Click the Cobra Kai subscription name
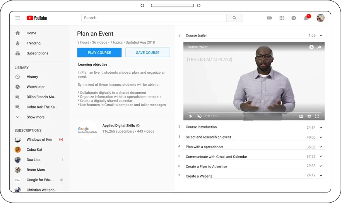Image resolution: width=342 pixels, height=203 pixels. pyautogui.click(x=34, y=149)
